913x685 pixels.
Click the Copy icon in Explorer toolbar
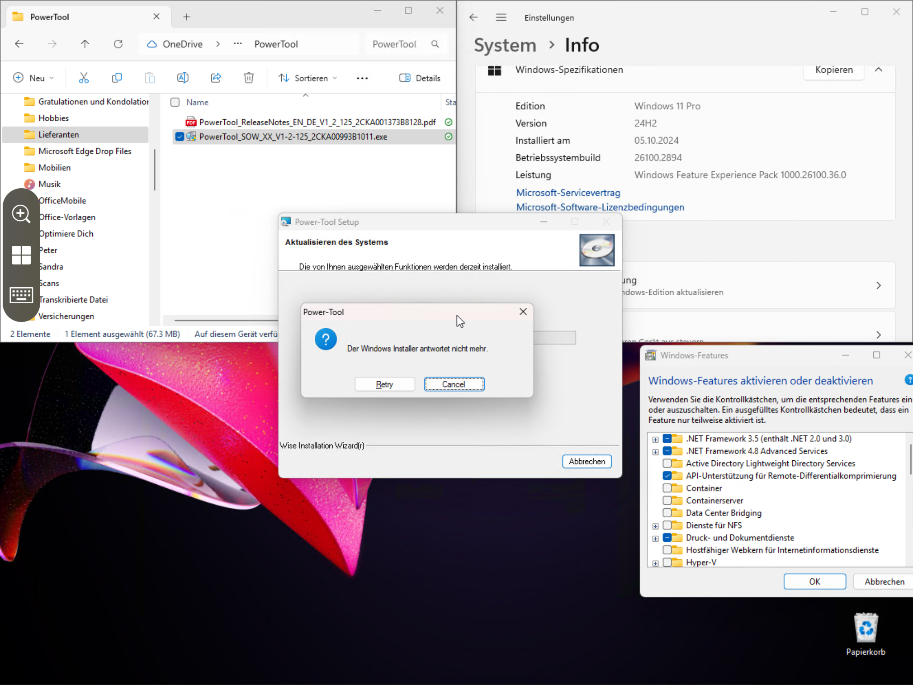(117, 78)
